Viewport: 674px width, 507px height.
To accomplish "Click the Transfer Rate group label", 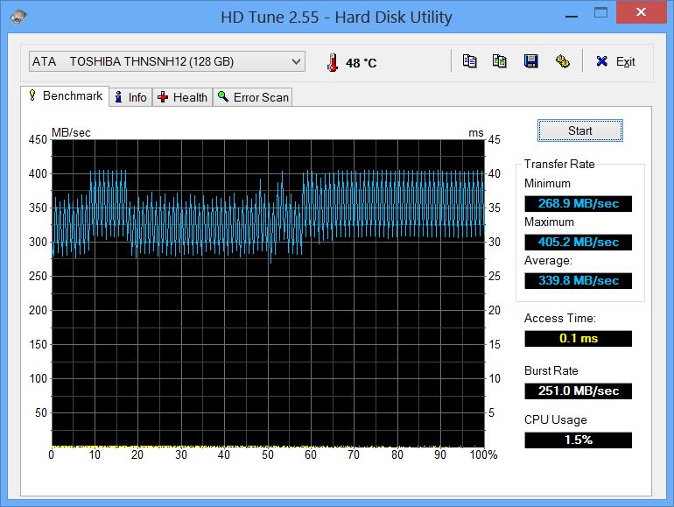I will click(559, 164).
